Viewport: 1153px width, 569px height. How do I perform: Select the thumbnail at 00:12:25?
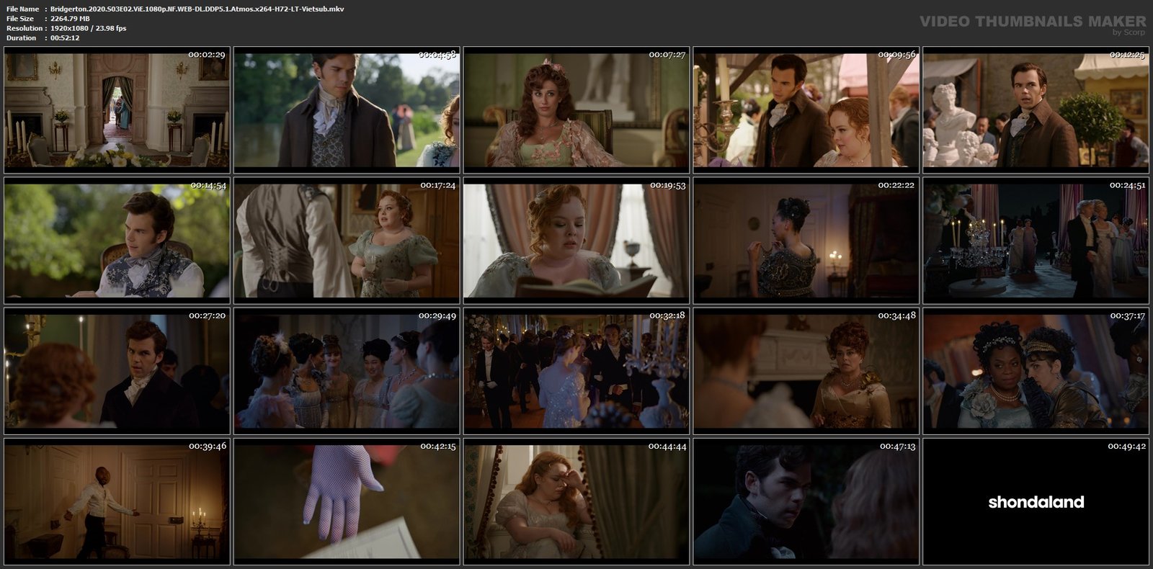pos(1036,110)
